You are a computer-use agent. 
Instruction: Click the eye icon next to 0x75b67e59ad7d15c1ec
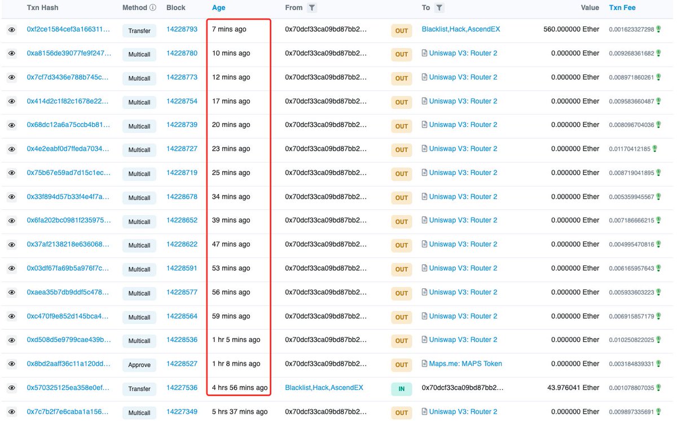11,173
